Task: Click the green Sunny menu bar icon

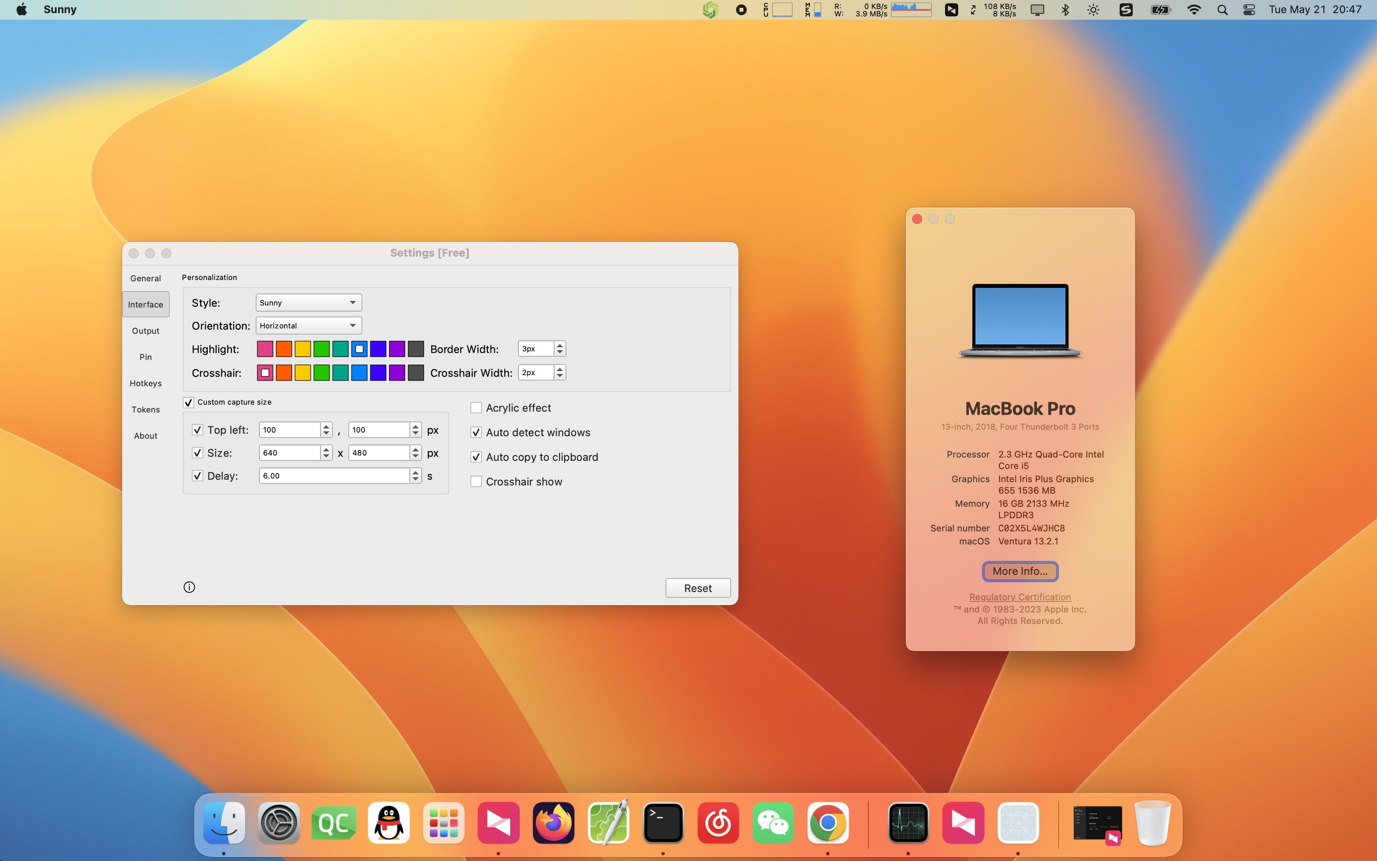Action: 710,10
